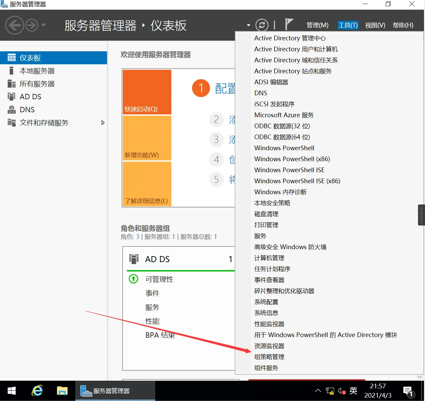Show hidden tray icons chevron
Screen dimensions: 425x401
click(318, 391)
